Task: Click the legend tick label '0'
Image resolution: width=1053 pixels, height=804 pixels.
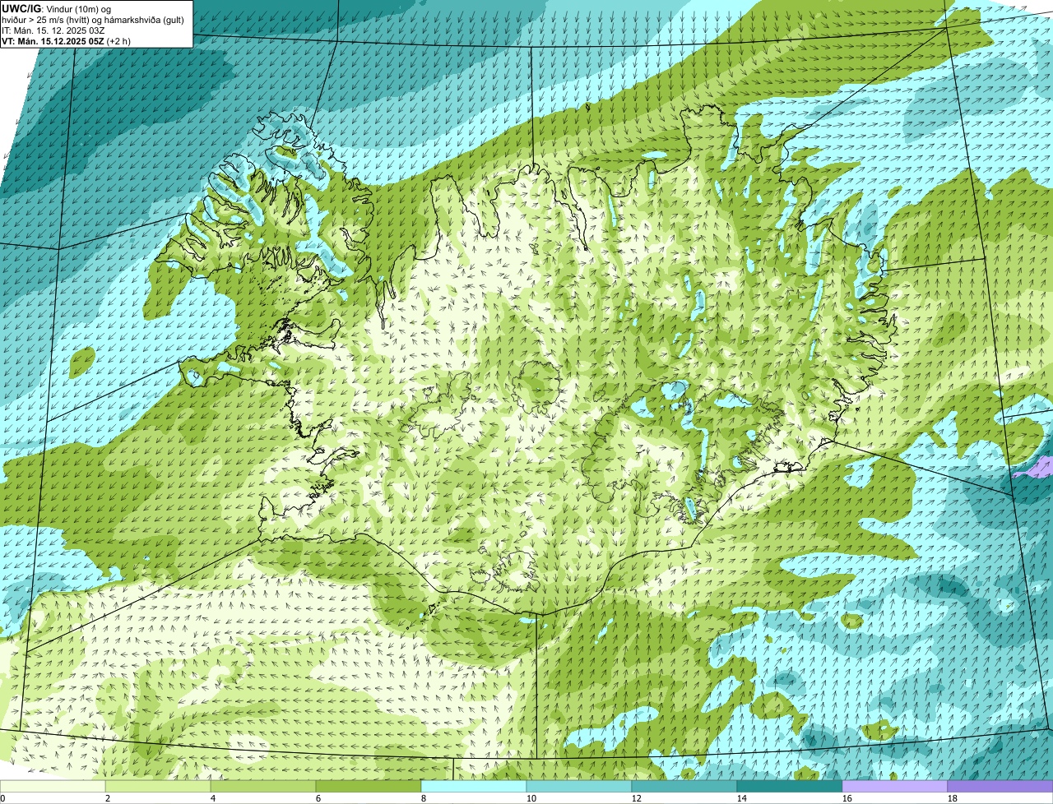Action: point(2,798)
